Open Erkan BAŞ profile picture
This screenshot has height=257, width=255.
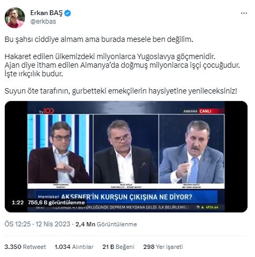click(x=15, y=18)
